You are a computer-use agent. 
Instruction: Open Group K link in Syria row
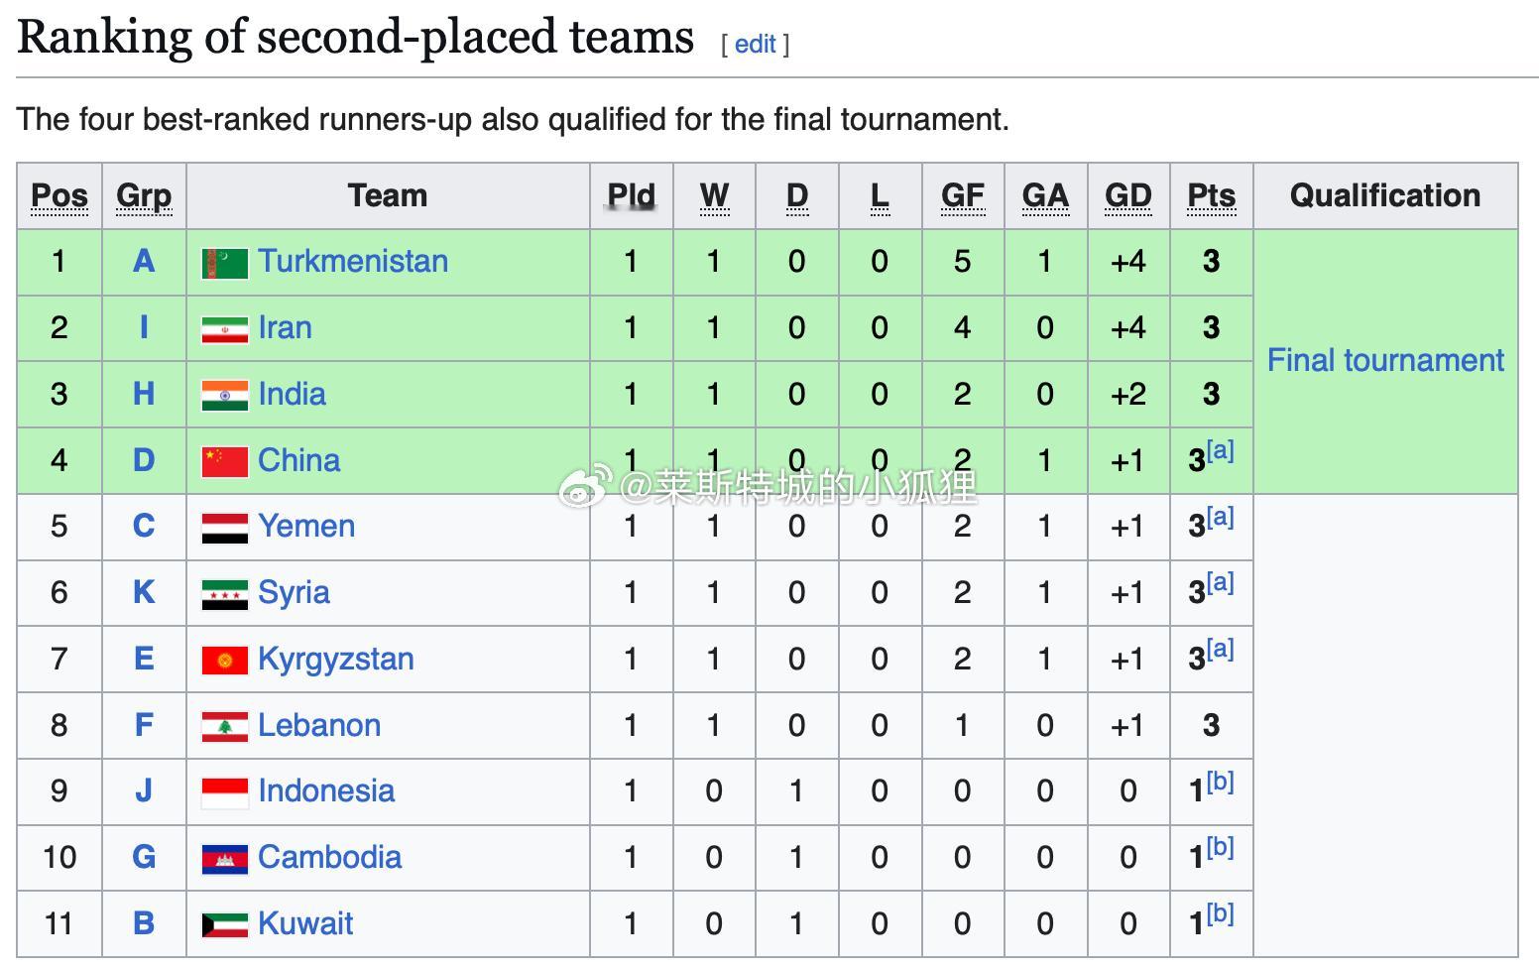pos(144,592)
